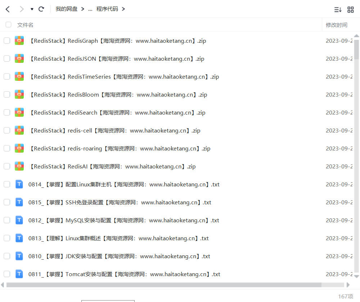Go back with the left arrow
360x302 pixels.
[8, 9]
